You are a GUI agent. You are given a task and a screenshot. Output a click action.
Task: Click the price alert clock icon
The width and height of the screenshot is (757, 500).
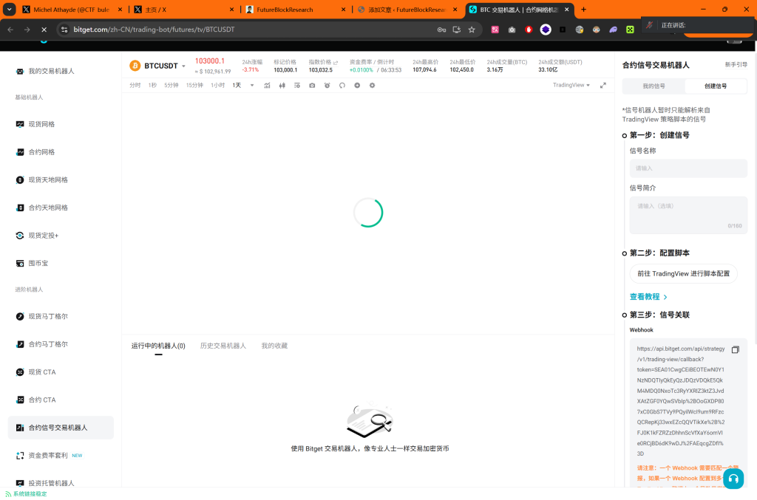point(327,86)
